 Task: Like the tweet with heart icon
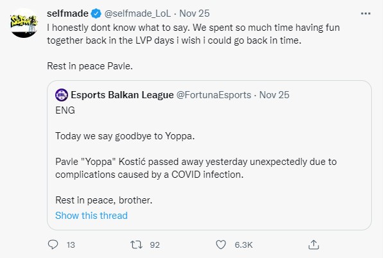pyautogui.click(x=221, y=245)
